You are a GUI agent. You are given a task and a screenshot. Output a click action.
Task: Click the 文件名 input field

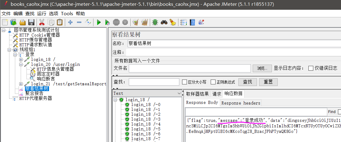pyautogui.click(x=190, y=68)
